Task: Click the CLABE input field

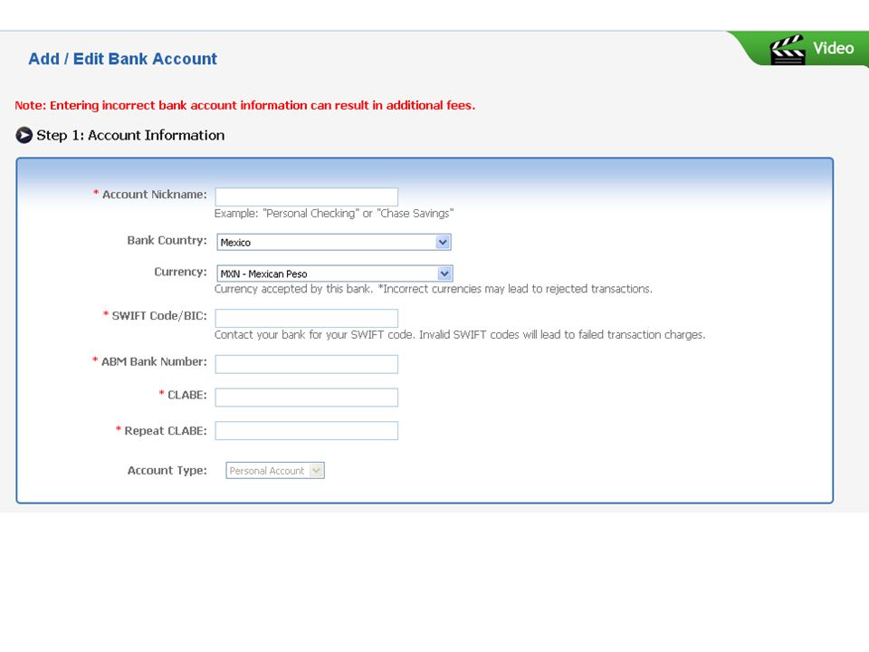Action: [x=307, y=398]
